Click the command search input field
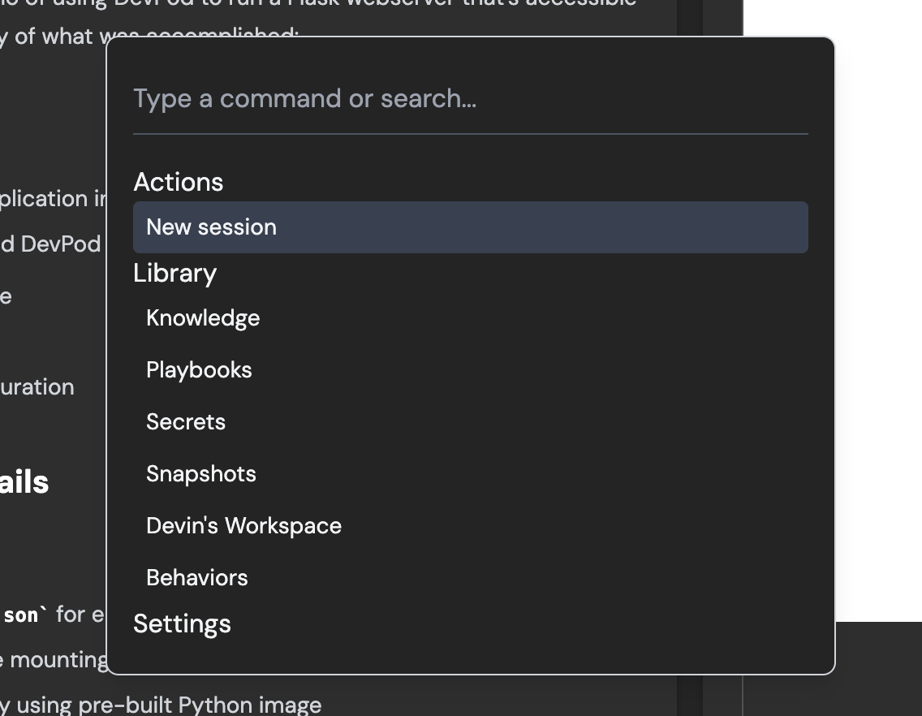Screen dimensions: 922x716 pyautogui.click(x=469, y=99)
